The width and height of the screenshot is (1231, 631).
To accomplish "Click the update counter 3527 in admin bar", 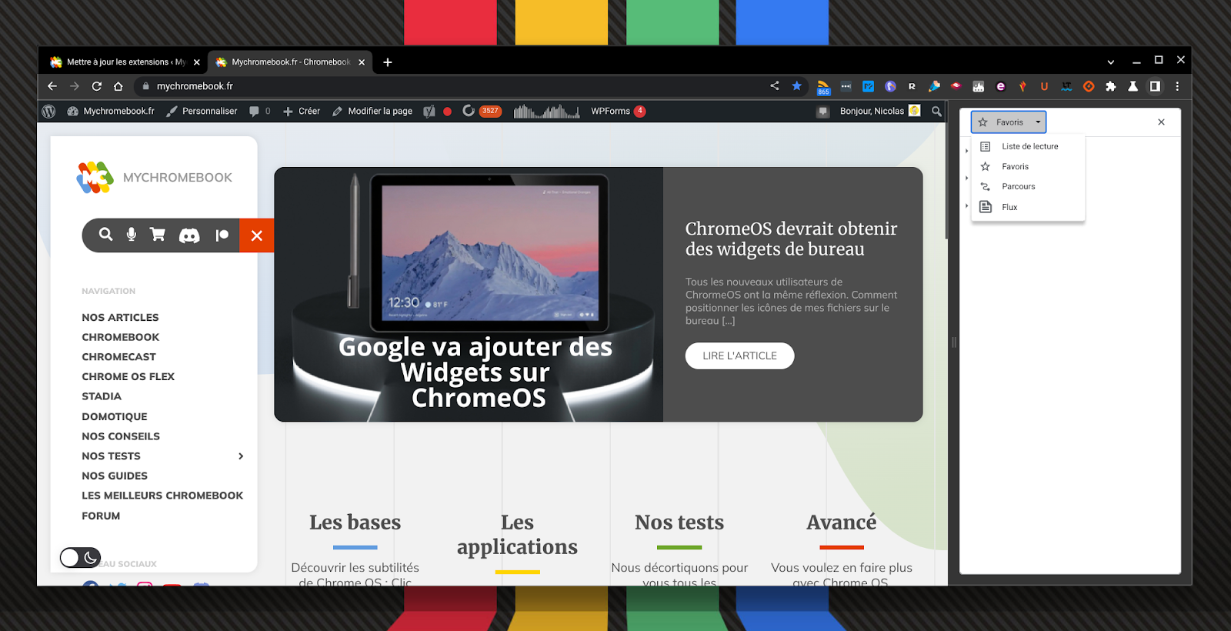I will click(x=482, y=111).
